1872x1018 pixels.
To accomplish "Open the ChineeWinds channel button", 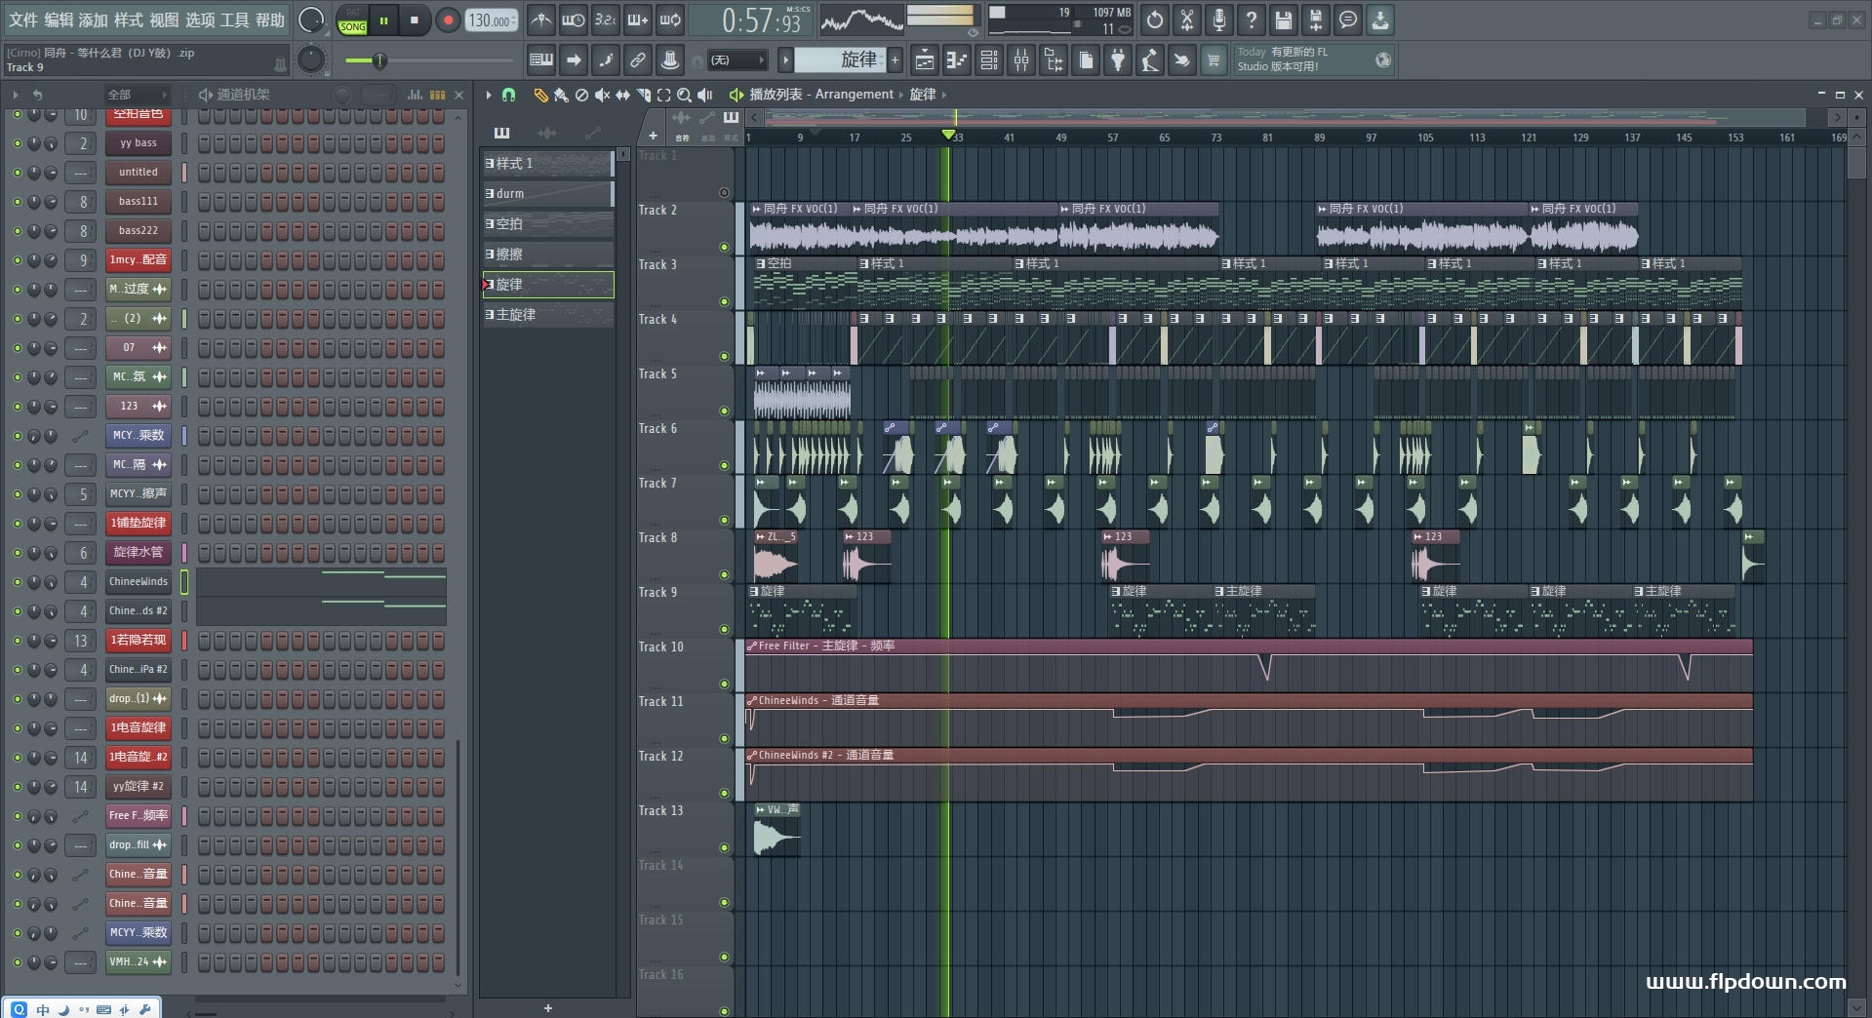I will point(139,582).
